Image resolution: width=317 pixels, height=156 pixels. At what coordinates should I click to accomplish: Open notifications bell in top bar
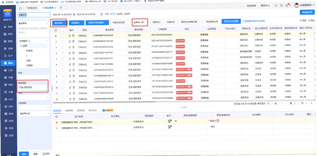286,6
